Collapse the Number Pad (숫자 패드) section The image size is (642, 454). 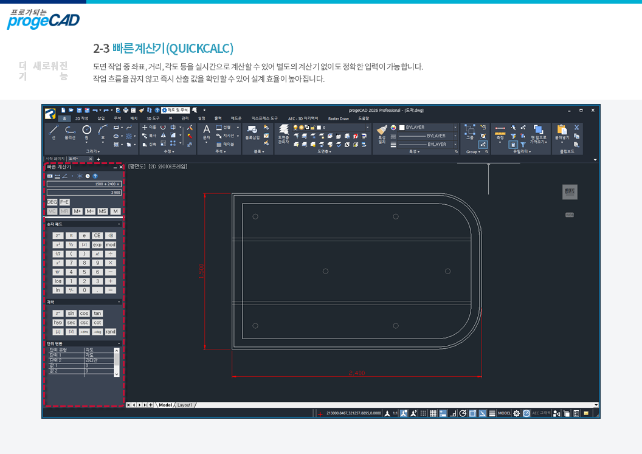tap(119, 224)
